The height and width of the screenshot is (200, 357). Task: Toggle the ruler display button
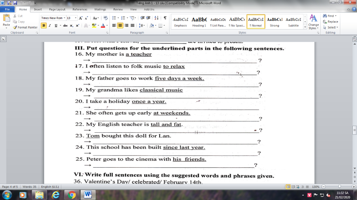355,39
